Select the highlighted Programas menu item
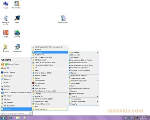 click(x=16, y=109)
